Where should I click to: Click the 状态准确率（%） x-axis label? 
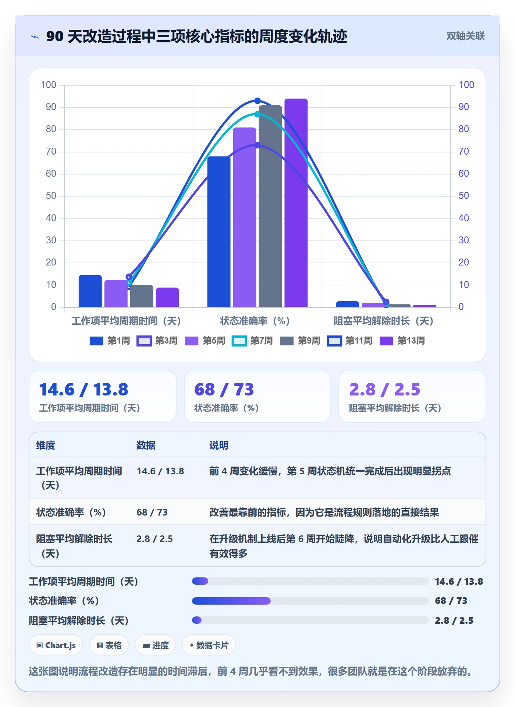coord(255,321)
